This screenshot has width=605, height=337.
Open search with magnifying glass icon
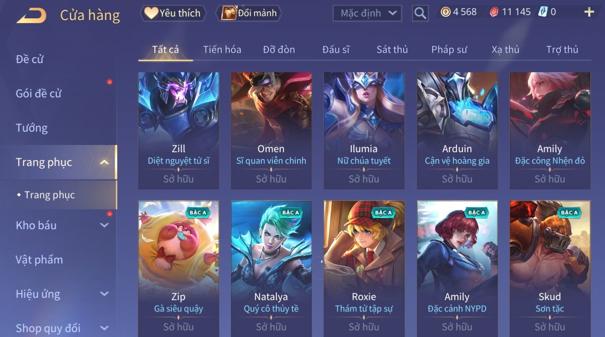420,13
